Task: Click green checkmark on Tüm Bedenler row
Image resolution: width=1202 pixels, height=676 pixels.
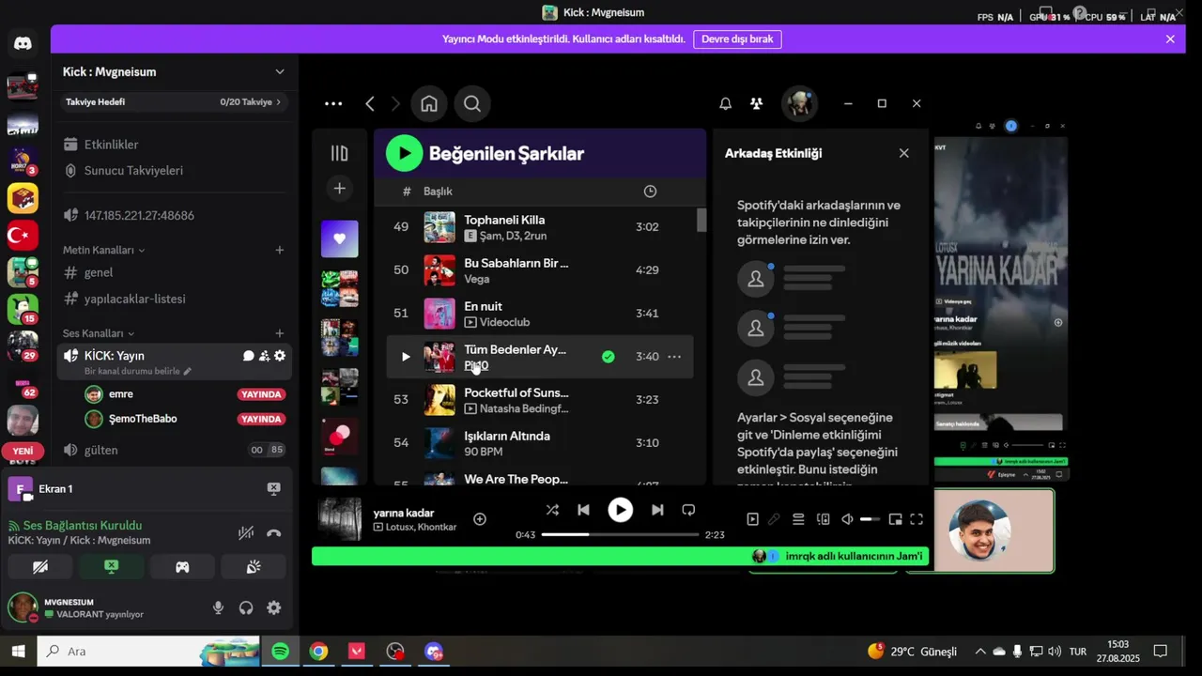Action: point(609,357)
